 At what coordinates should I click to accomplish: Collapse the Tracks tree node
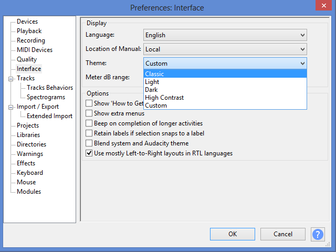point(10,78)
